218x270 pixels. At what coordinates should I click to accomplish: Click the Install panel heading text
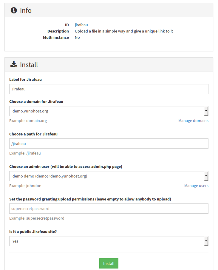point(29,65)
